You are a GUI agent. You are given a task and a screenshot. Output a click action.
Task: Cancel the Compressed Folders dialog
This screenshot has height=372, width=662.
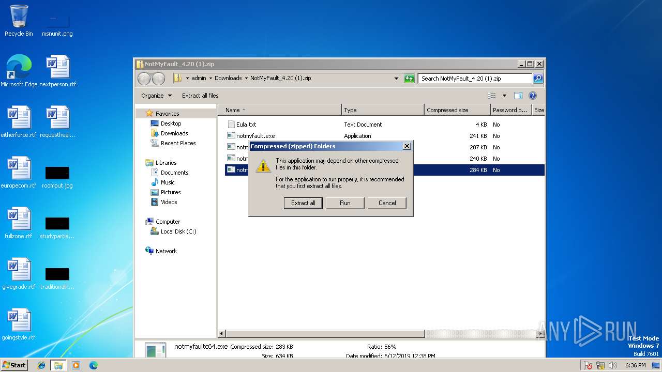387,203
